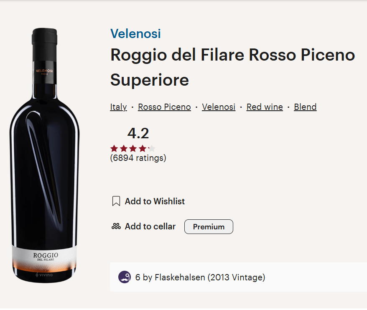Click the Flaskehalsen reviewer avatar icon

(x=124, y=277)
